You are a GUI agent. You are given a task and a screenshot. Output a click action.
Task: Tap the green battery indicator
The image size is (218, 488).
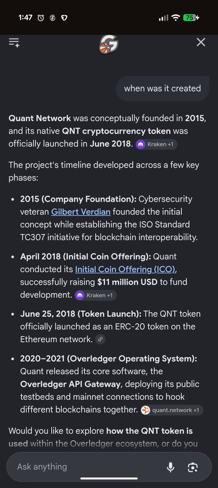click(191, 18)
